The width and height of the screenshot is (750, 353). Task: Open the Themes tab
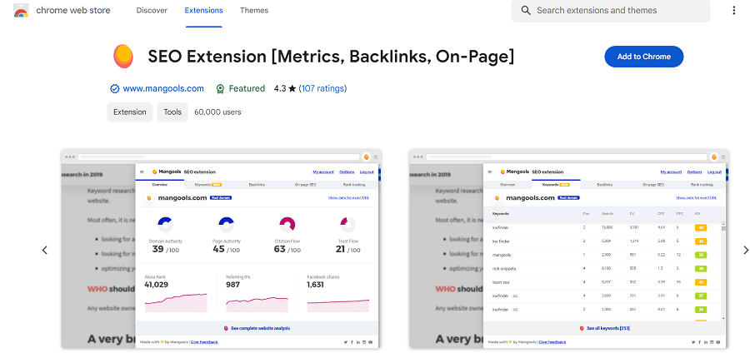point(254,11)
